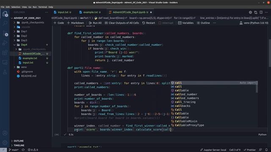
Task: Switch to the input.txt tab
Action: (62, 12)
